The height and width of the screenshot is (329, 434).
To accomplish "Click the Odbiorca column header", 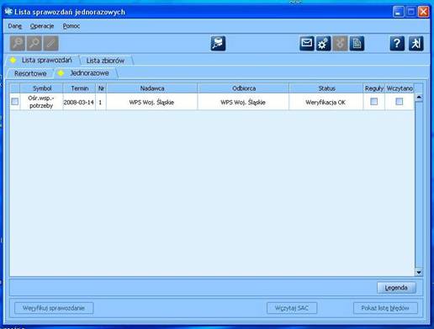I will click(244, 88).
